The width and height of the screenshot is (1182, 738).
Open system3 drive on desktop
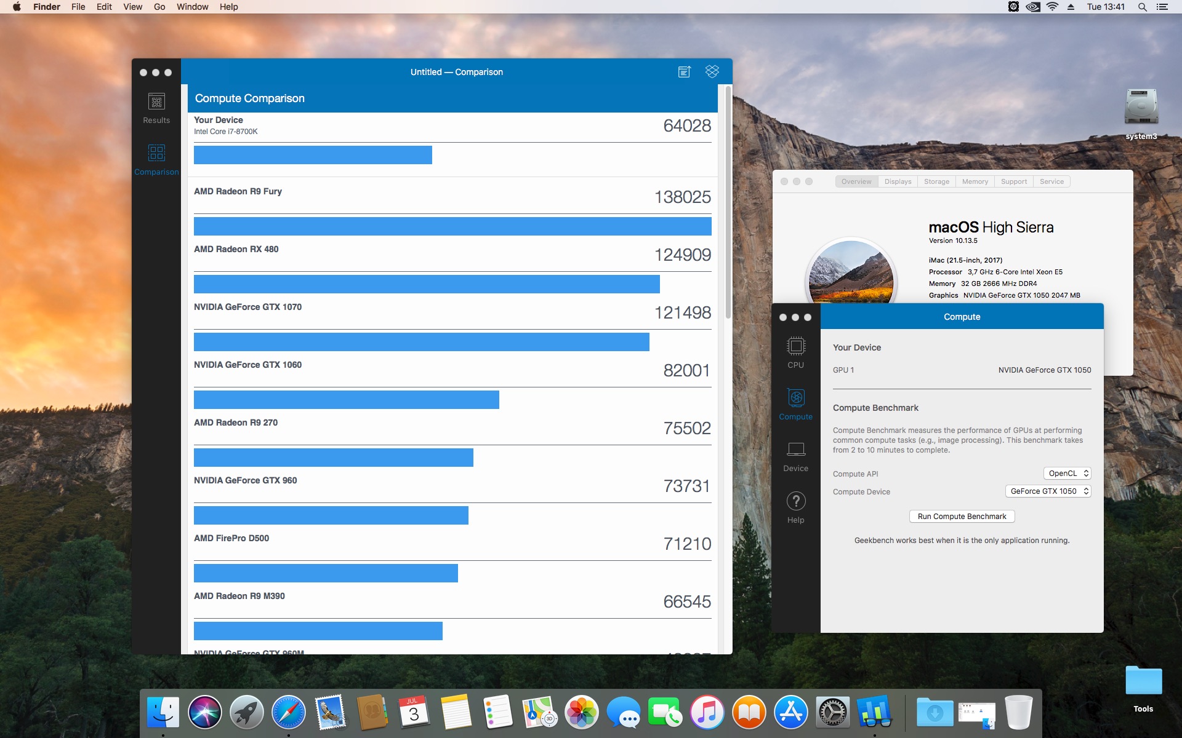click(1141, 108)
